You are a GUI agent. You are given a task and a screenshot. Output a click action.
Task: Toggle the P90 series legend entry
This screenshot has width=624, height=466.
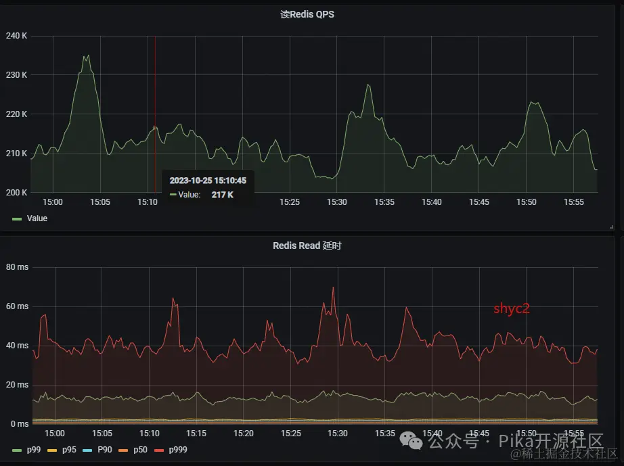[105, 450]
